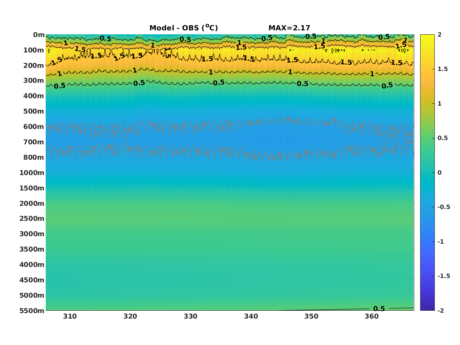Image resolution: width=460 pixels, height=345 pixels.
Task: Click the 0m depth axis label
Action: click(x=39, y=35)
